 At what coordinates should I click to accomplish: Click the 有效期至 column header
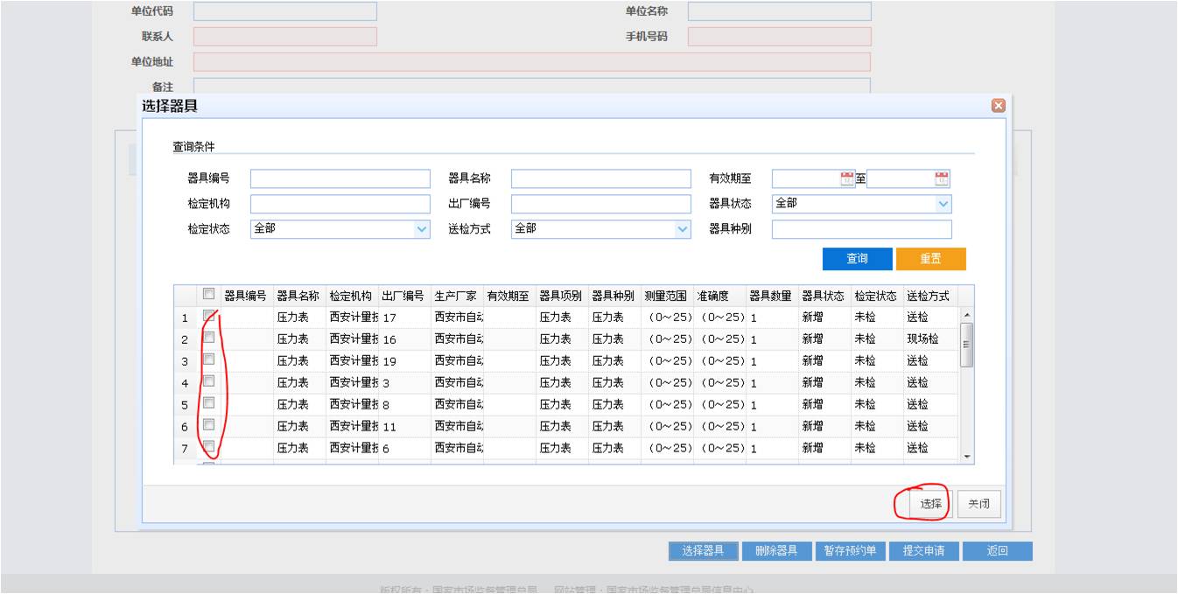click(508, 296)
